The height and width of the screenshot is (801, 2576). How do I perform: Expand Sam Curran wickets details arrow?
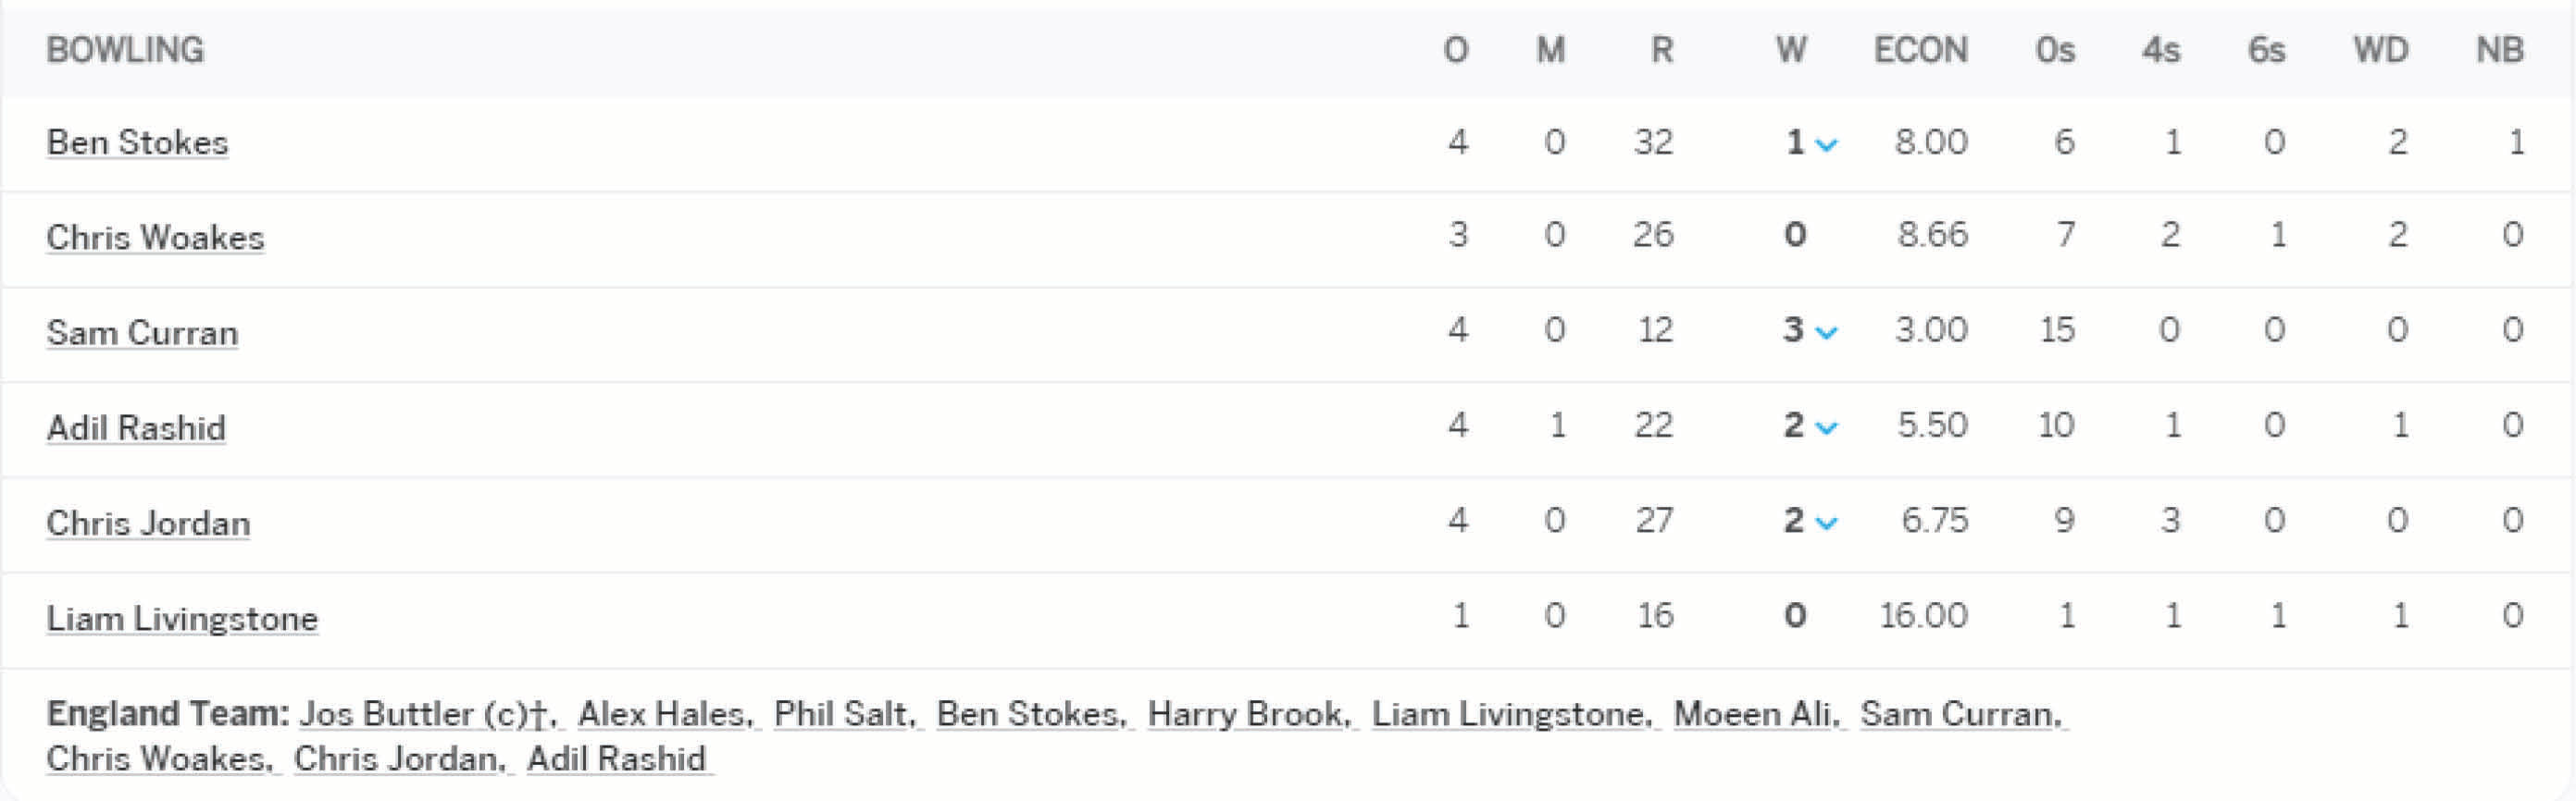point(1826,333)
